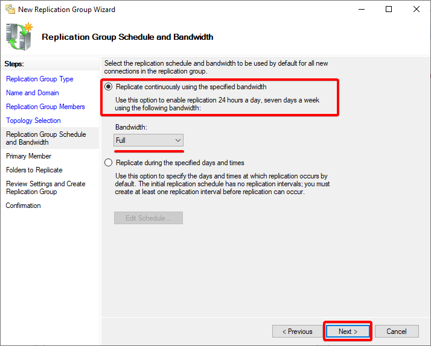Go back with the Previous button

tap(296, 332)
